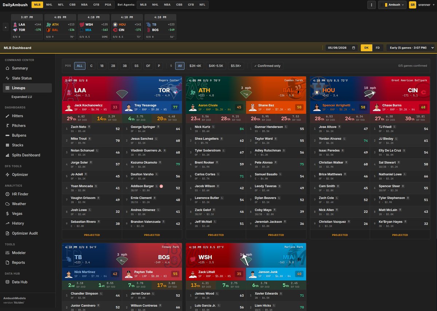437x311 pixels.
Task: Click the DailyAmbush logo link
Action: click(15, 5)
